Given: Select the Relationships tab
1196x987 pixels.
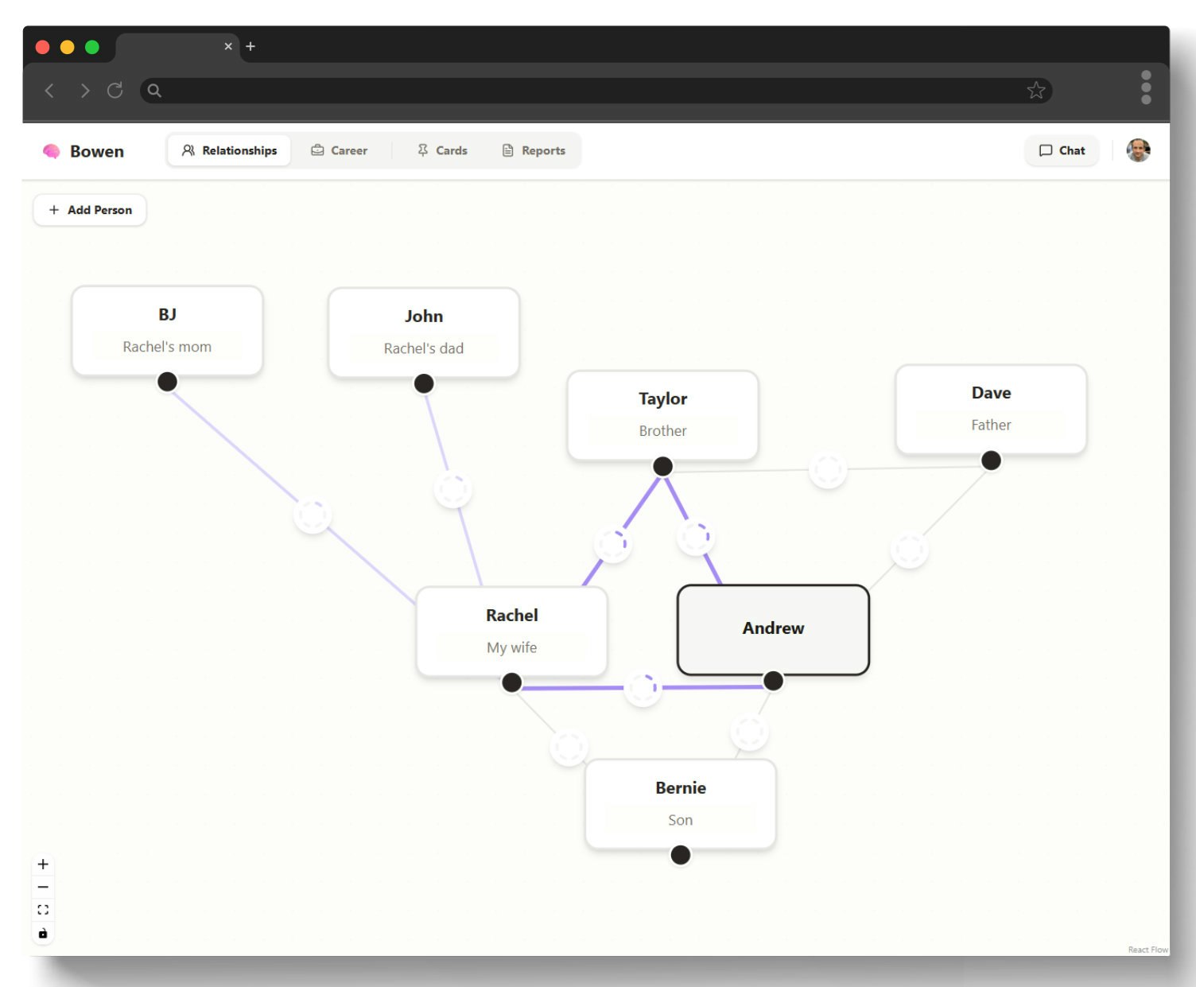Looking at the screenshot, I should point(229,150).
